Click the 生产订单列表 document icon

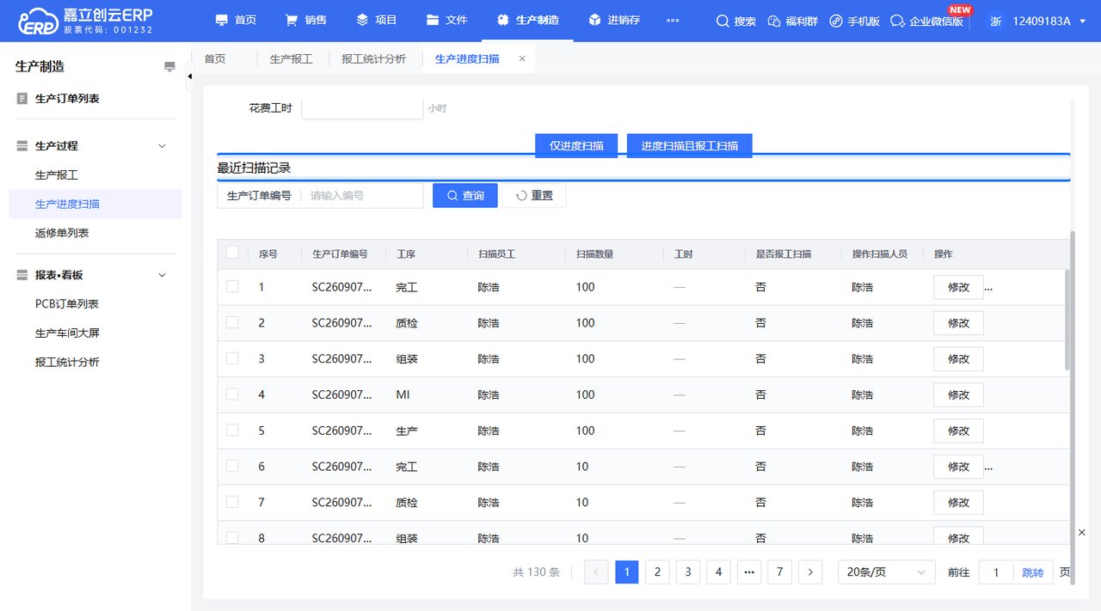(22, 99)
